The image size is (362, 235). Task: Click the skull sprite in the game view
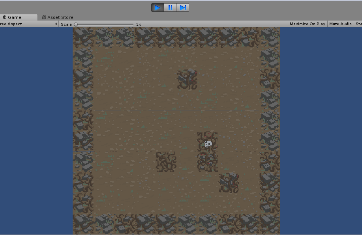[208, 144]
